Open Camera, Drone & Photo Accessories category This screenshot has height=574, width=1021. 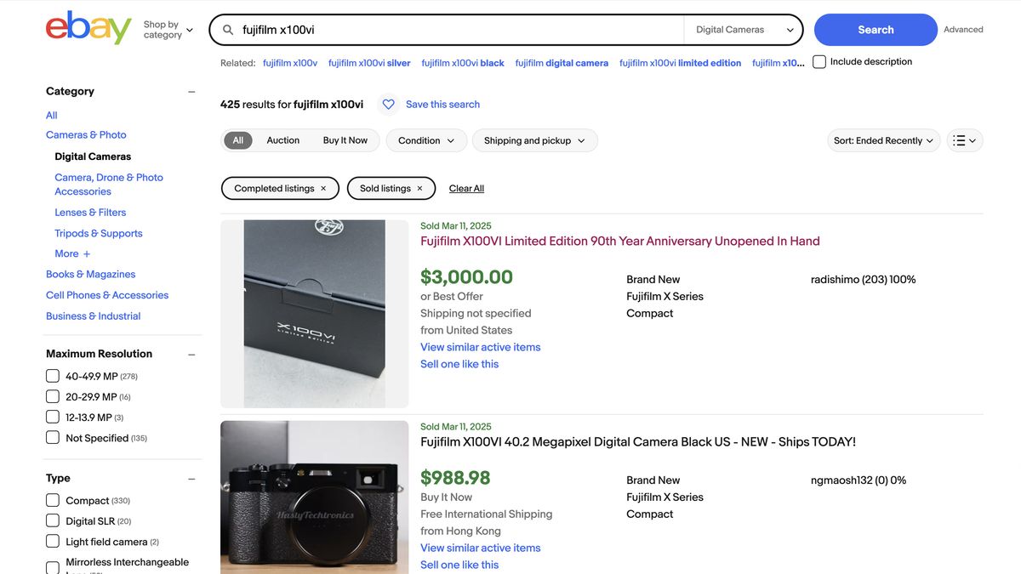[x=109, y=185]
